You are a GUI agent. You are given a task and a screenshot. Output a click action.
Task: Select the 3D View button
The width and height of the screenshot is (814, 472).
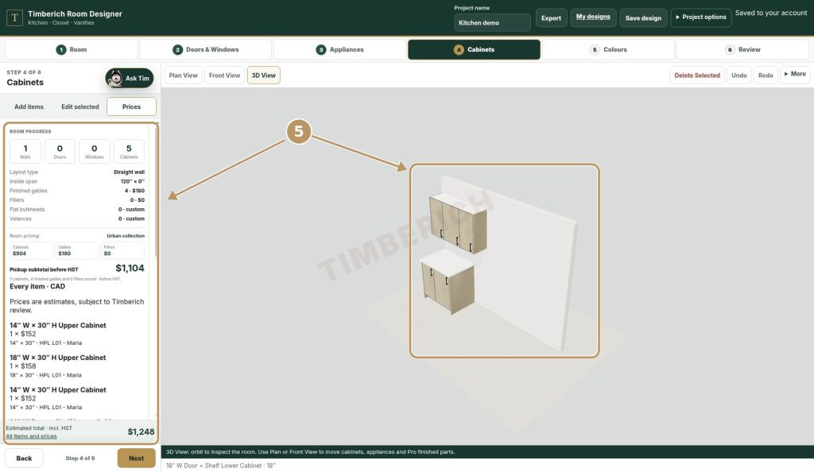pyautogui.click(x=264, y=75)
